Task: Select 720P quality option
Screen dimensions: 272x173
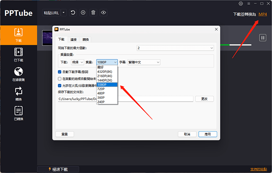Action: coord(107,89)
